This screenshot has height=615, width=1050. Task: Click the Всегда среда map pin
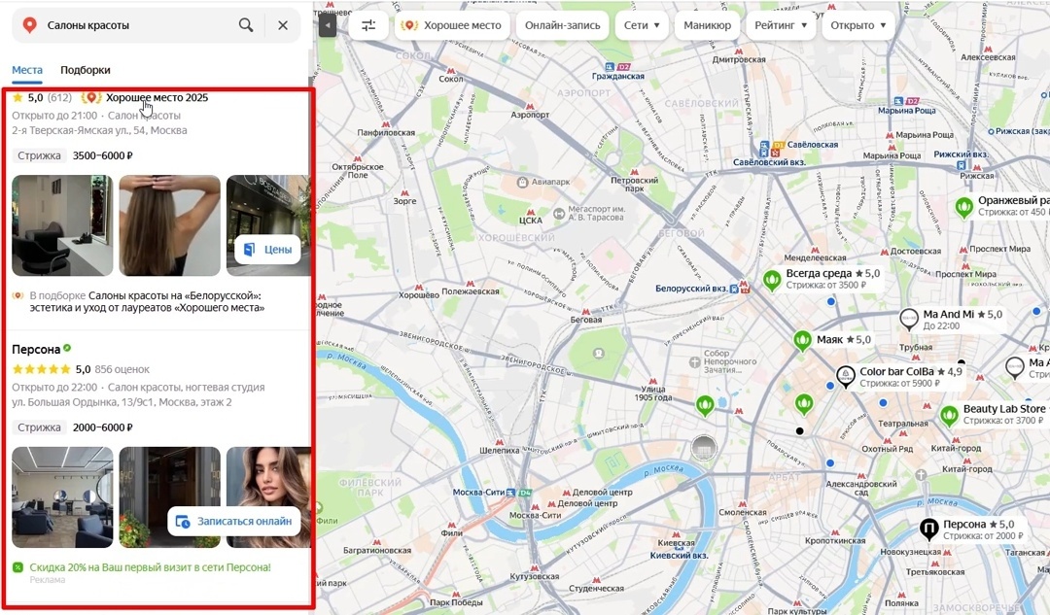(x=771, y=280)
